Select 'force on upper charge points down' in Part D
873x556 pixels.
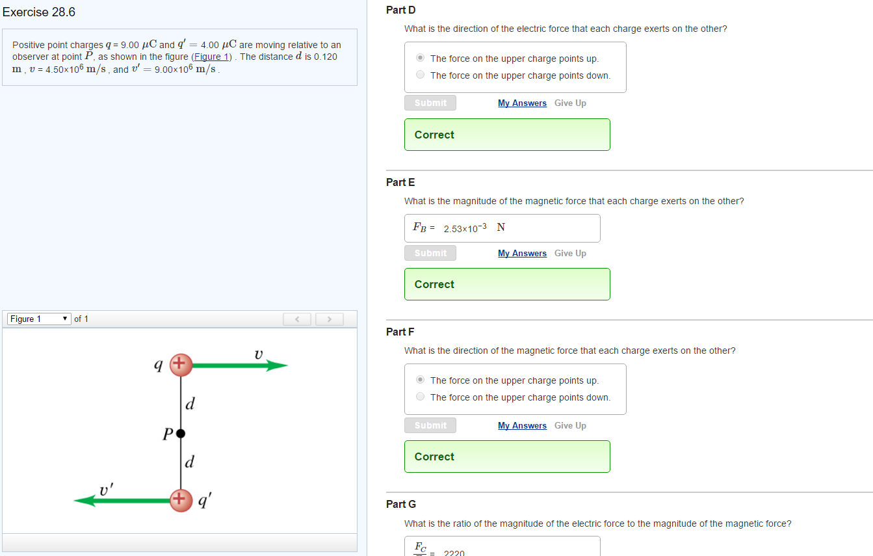point(420,74)
